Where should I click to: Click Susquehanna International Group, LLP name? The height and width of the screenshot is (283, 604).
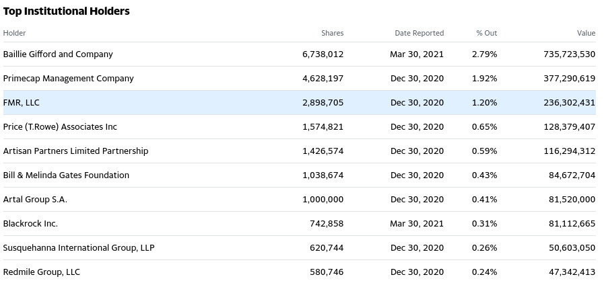(79, 248)
